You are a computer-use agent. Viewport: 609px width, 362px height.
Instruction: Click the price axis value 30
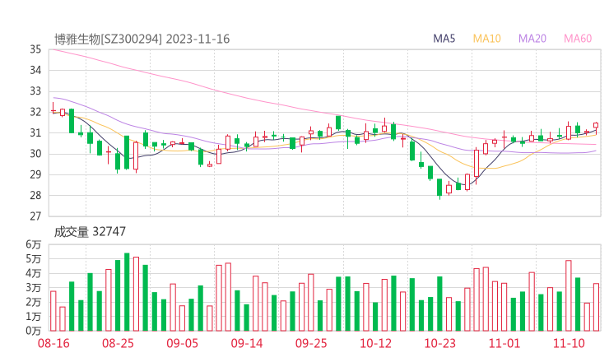35,154
